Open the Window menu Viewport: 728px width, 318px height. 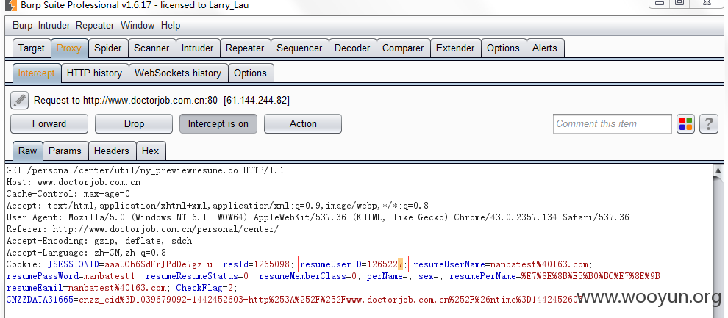(138, 26)
